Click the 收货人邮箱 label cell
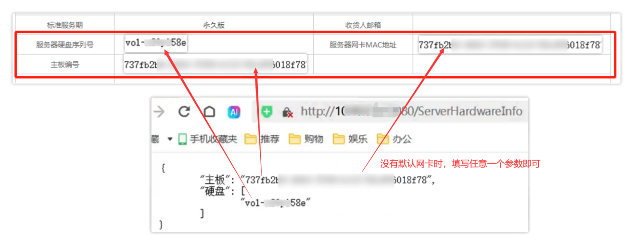Viewport: 635px width, 246px height. [363, 25]
